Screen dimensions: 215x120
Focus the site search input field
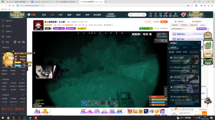[x=135, y=15]
